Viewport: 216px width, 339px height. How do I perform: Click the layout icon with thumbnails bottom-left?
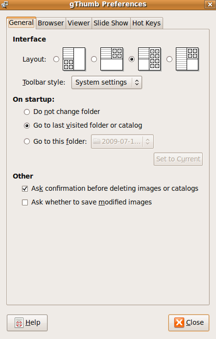pos(74,59)
